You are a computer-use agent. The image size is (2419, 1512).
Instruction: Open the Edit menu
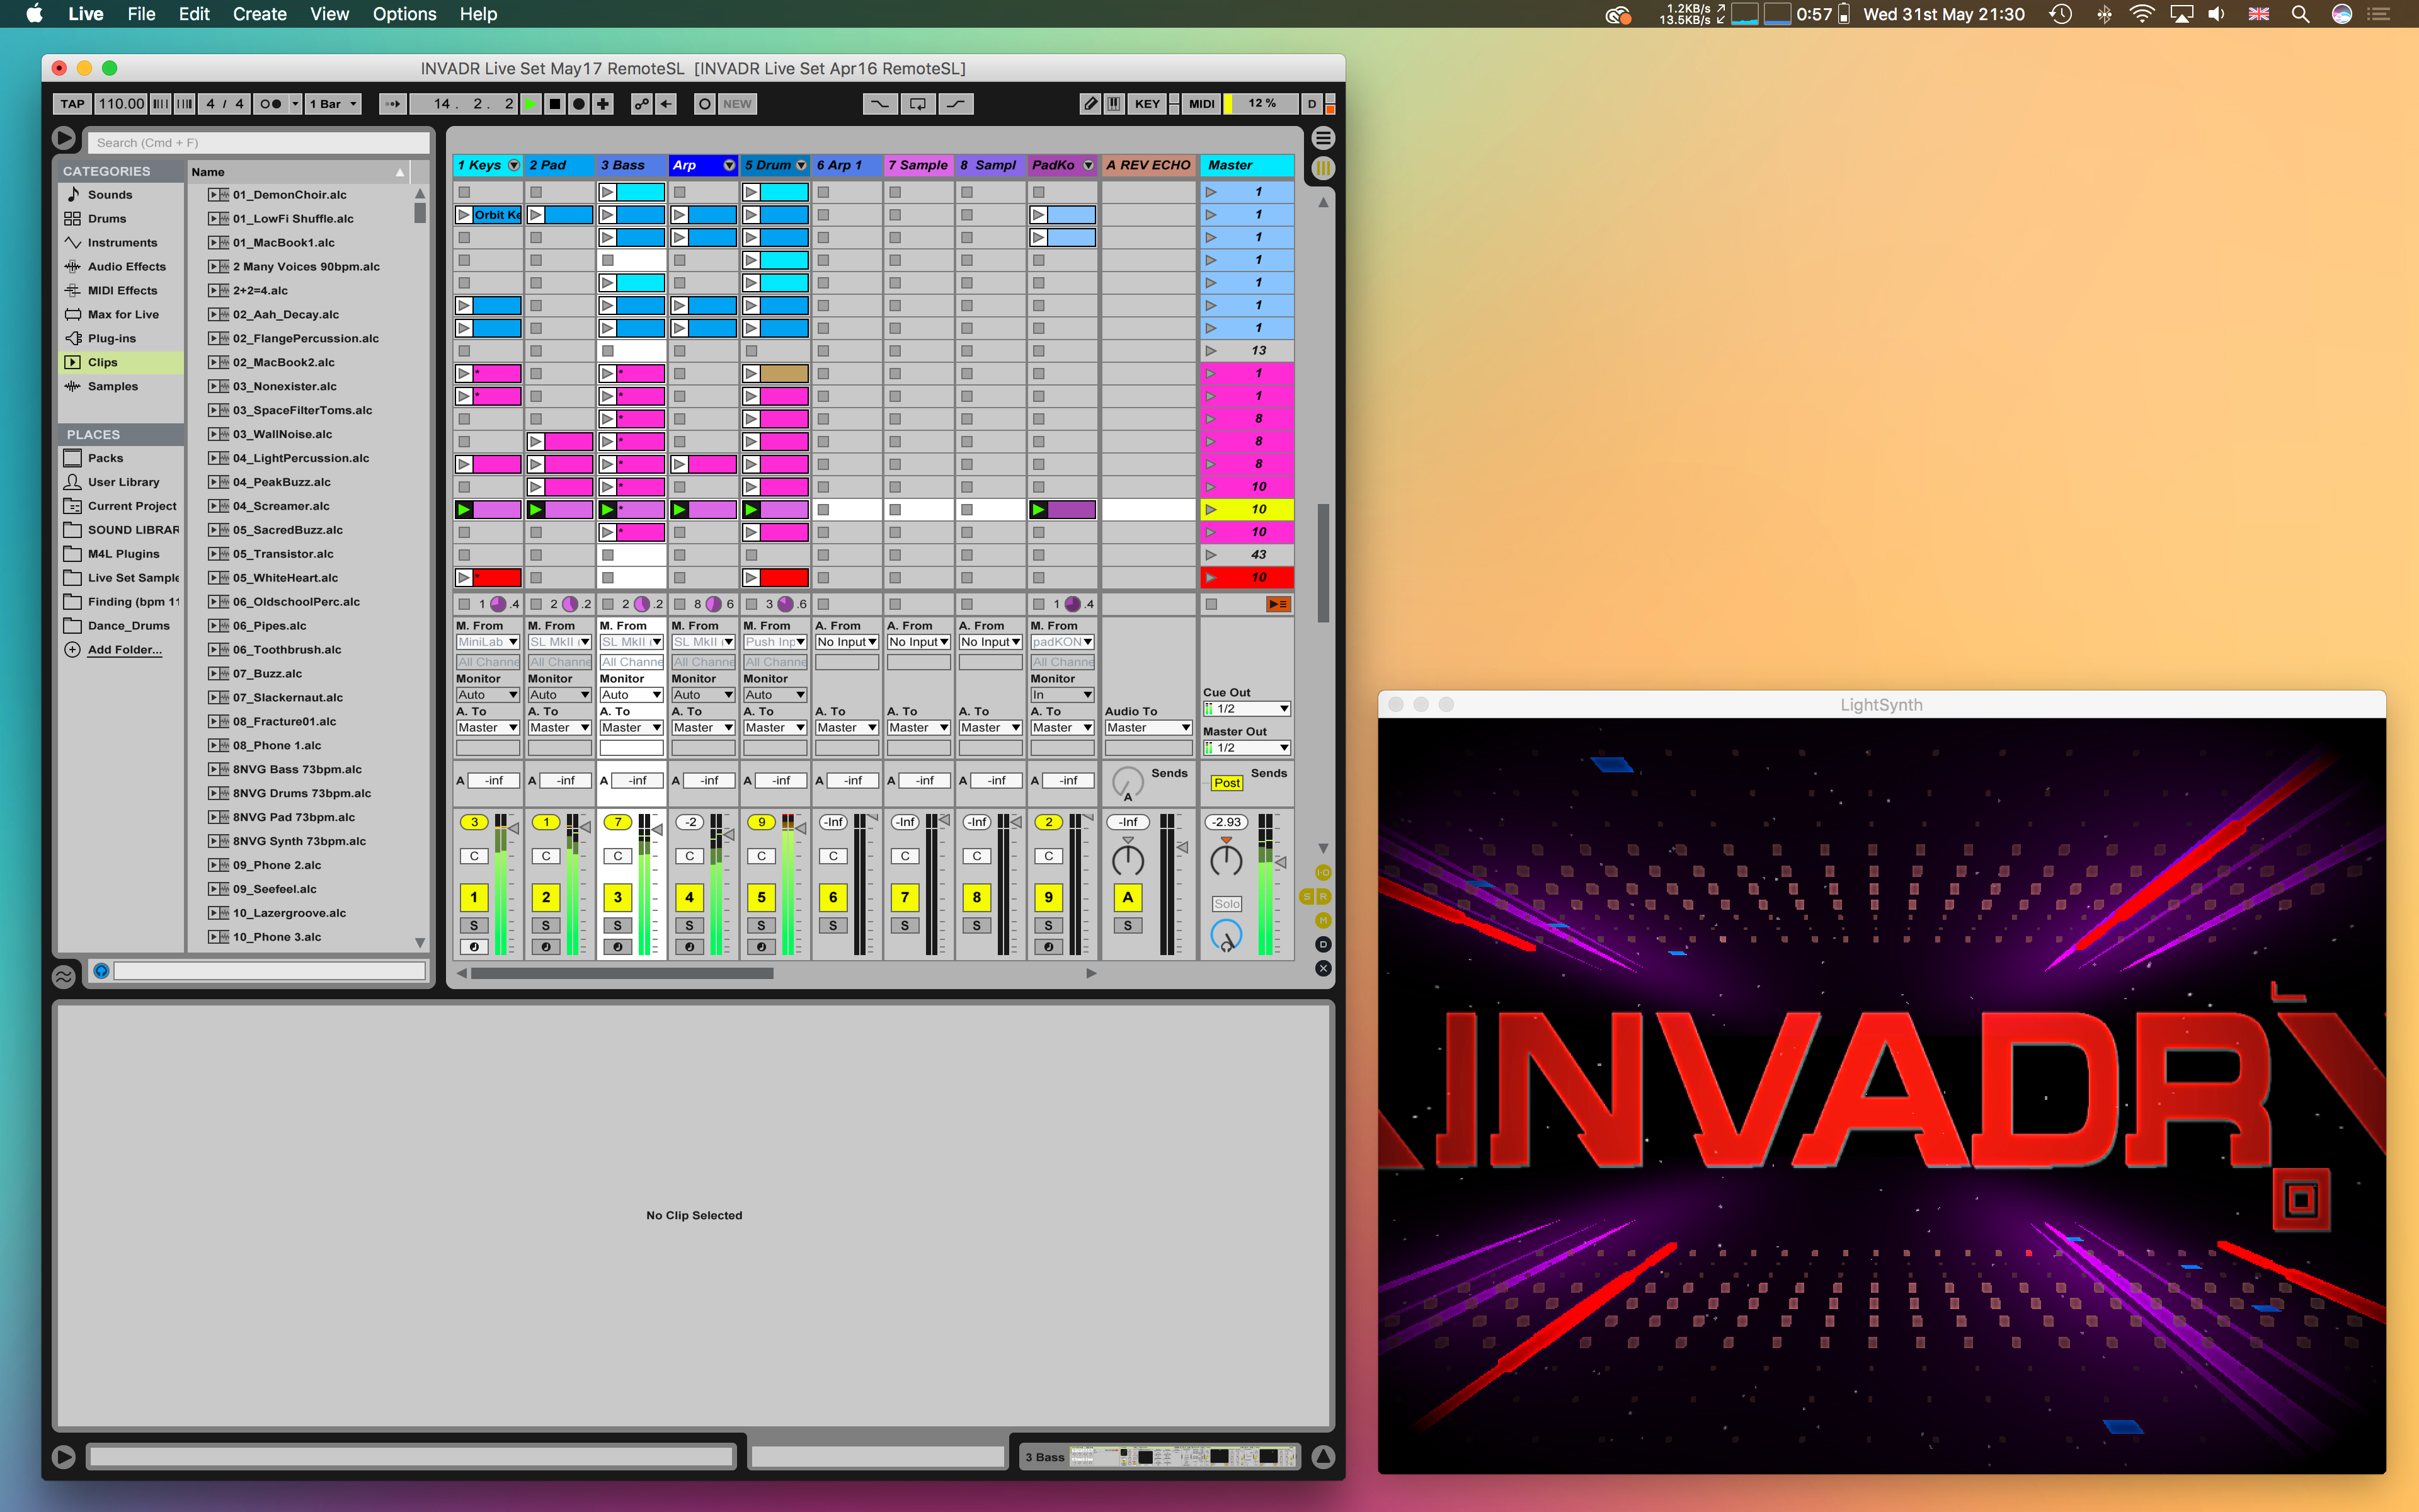coord(194,14)
